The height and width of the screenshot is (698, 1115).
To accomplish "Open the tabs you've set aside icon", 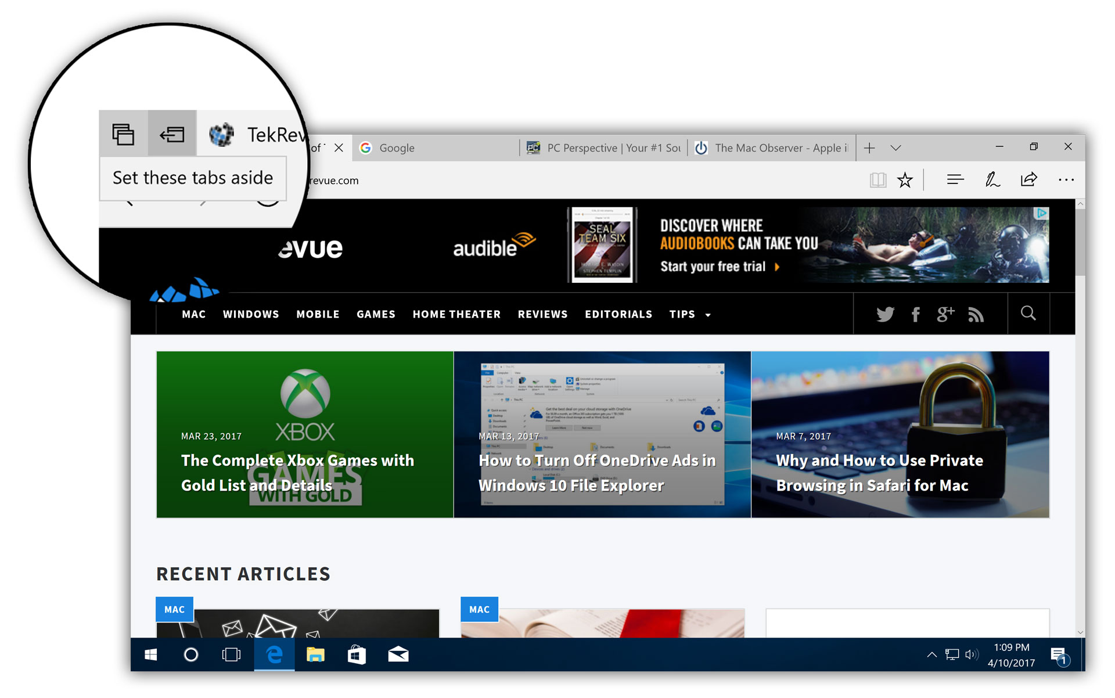I will (x=123, y=135).
